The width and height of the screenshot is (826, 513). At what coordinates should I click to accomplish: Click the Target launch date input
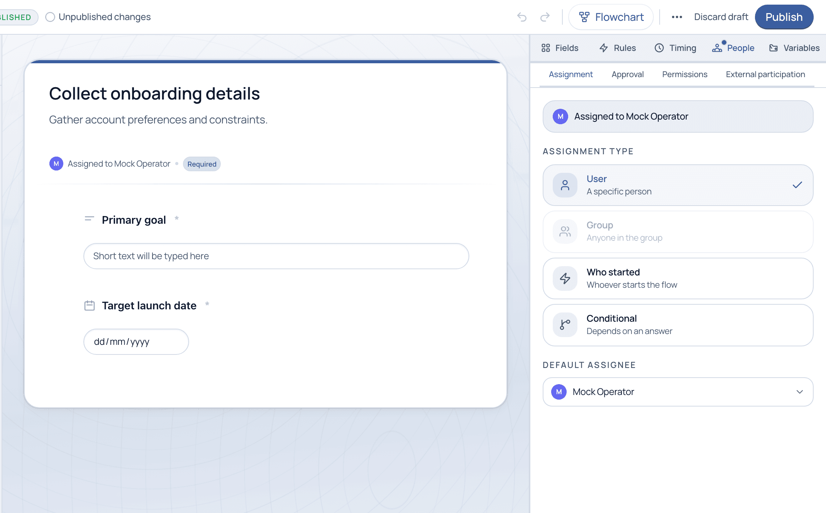click(x=136, y=342)
